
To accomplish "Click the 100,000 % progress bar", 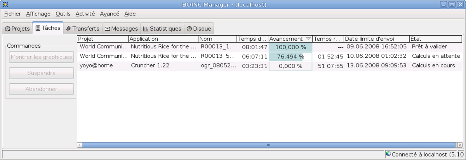I will coord(290,47).
